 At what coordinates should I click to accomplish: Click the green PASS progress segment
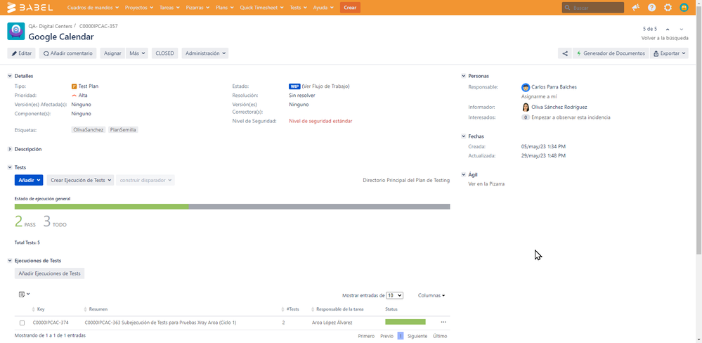(102, 207)
